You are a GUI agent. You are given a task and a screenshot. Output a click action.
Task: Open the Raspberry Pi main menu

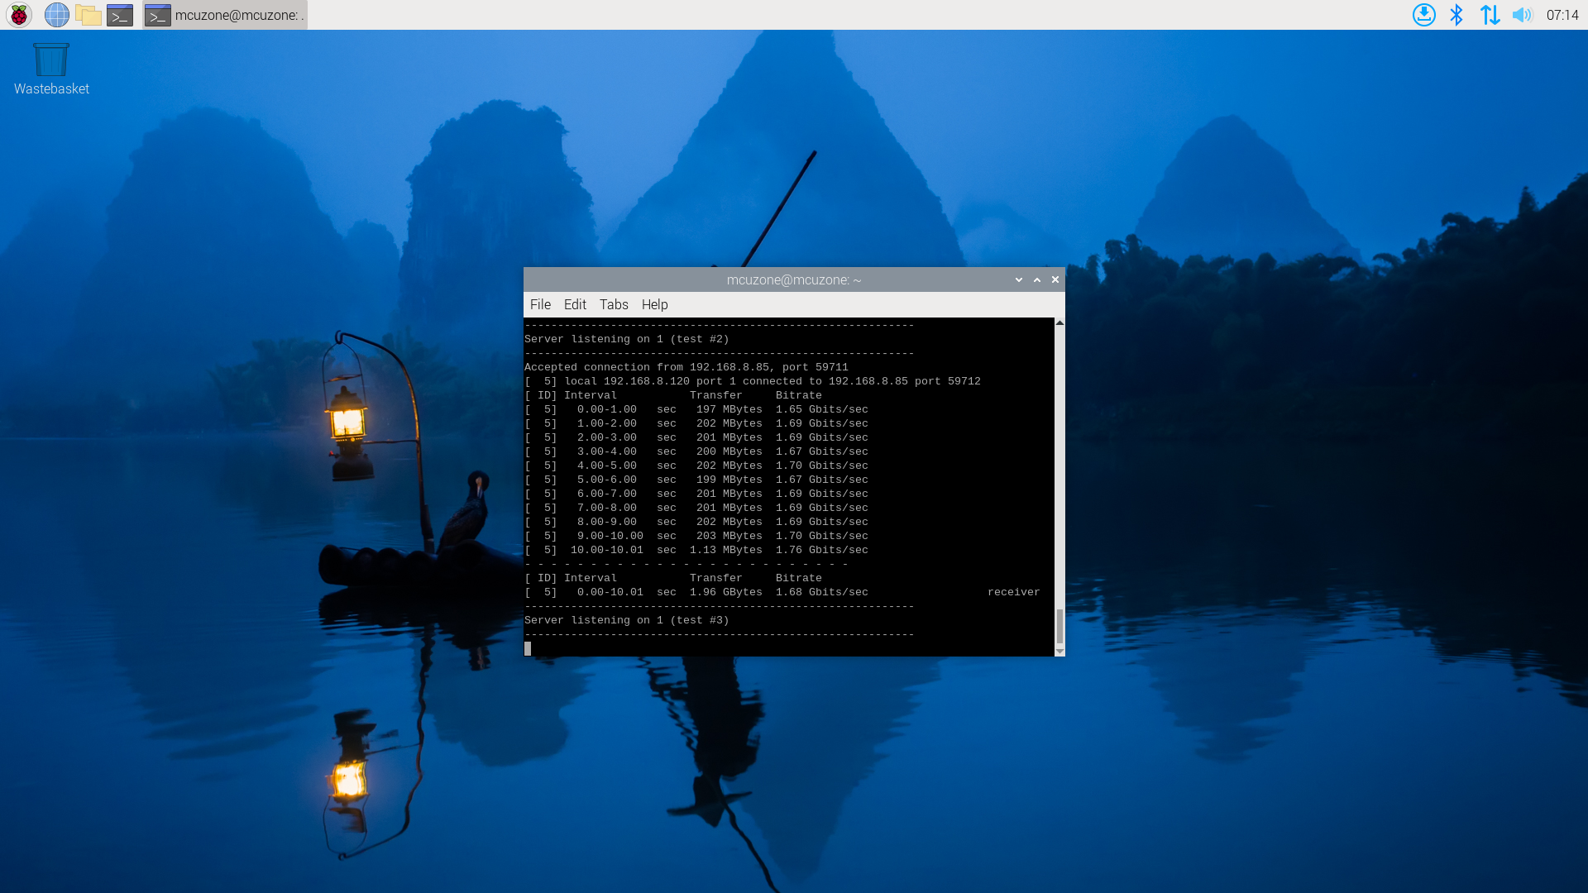point(19,15)
